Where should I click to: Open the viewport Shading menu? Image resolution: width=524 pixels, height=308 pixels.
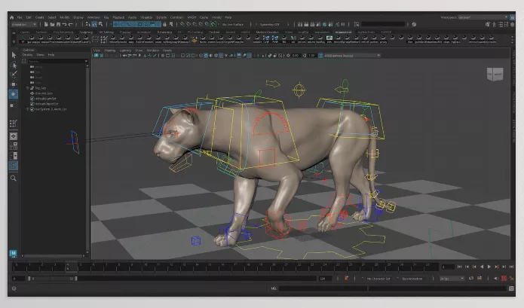click(x=109, y=50)
